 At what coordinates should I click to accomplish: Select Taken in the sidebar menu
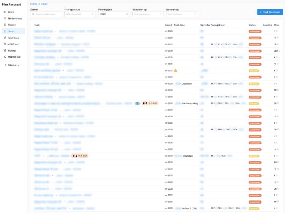point(11,31)
